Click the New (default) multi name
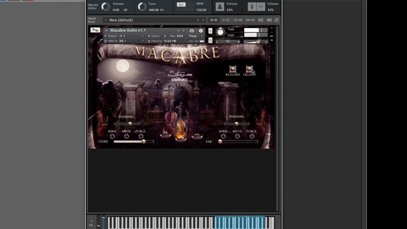The width and height of the screenshot is (407, 229). point(121,20)
